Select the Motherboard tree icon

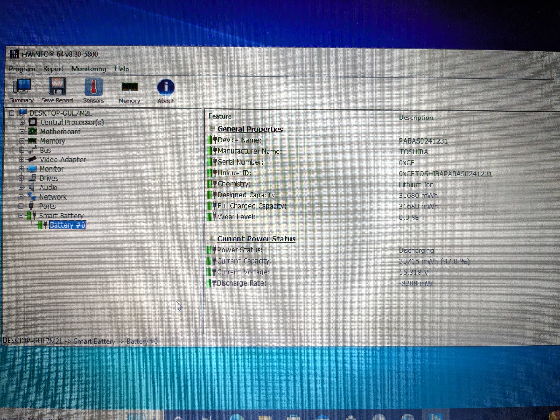click(33, 131)
